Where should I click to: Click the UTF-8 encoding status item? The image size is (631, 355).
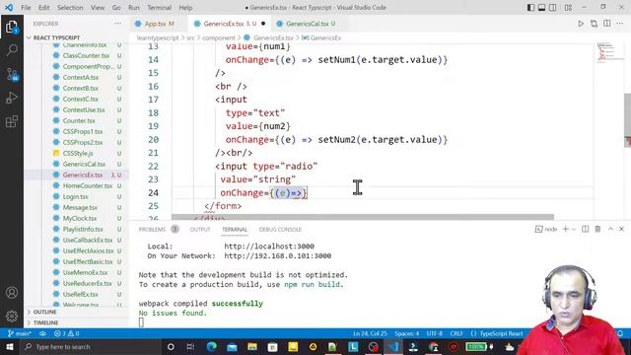point(434,333)
